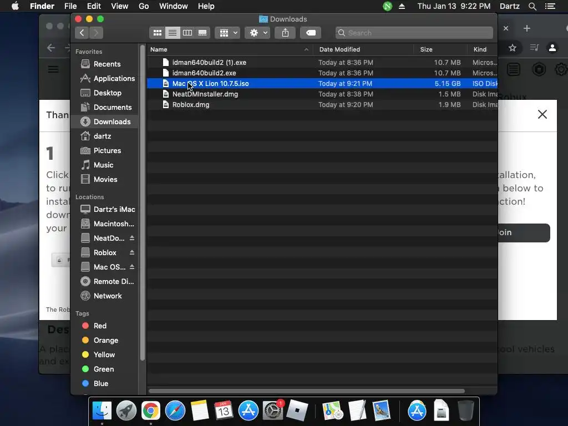The height and width of the screenshot is (426, 568).
Task: Filter by Red tag
Action: (104, 326)
